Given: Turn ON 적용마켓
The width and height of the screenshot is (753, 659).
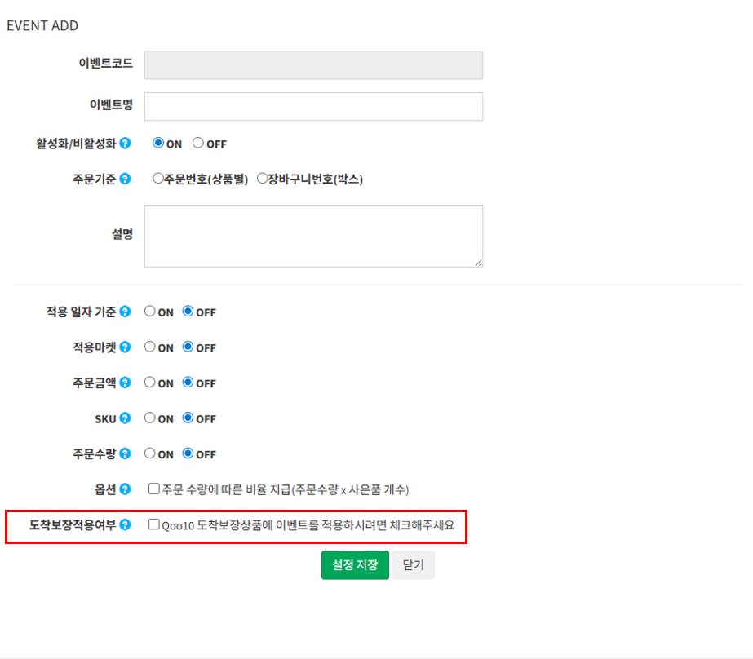Looking at the screenshot, I should [x=150, y=347].
